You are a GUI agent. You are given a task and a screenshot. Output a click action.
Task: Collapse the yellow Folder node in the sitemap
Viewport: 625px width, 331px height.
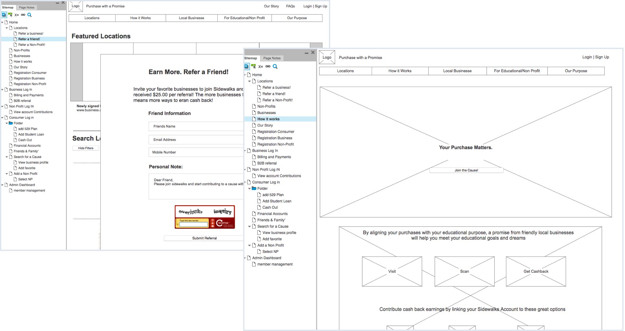tap(6, 123)
